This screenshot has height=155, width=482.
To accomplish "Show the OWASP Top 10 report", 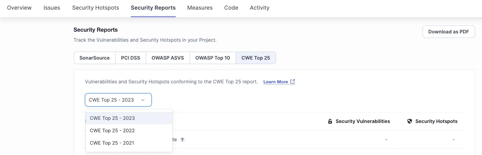I will coord(212,58).
